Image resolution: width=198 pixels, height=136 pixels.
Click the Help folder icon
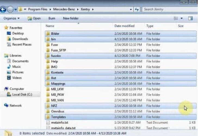pyautogui.click(x=48, y=61)
